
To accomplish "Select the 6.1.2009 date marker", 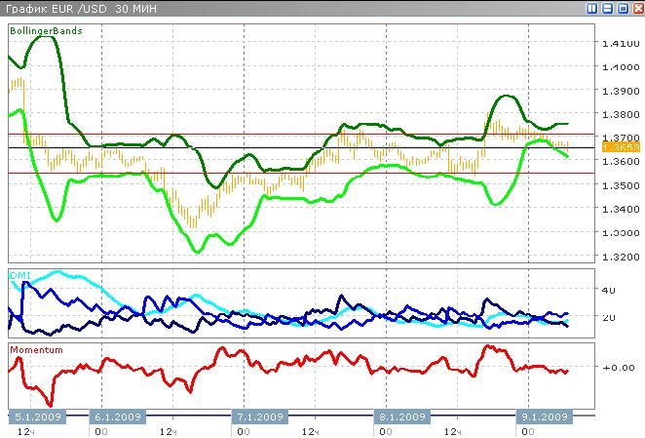I will pyautogui.click(x=117, y=417).
